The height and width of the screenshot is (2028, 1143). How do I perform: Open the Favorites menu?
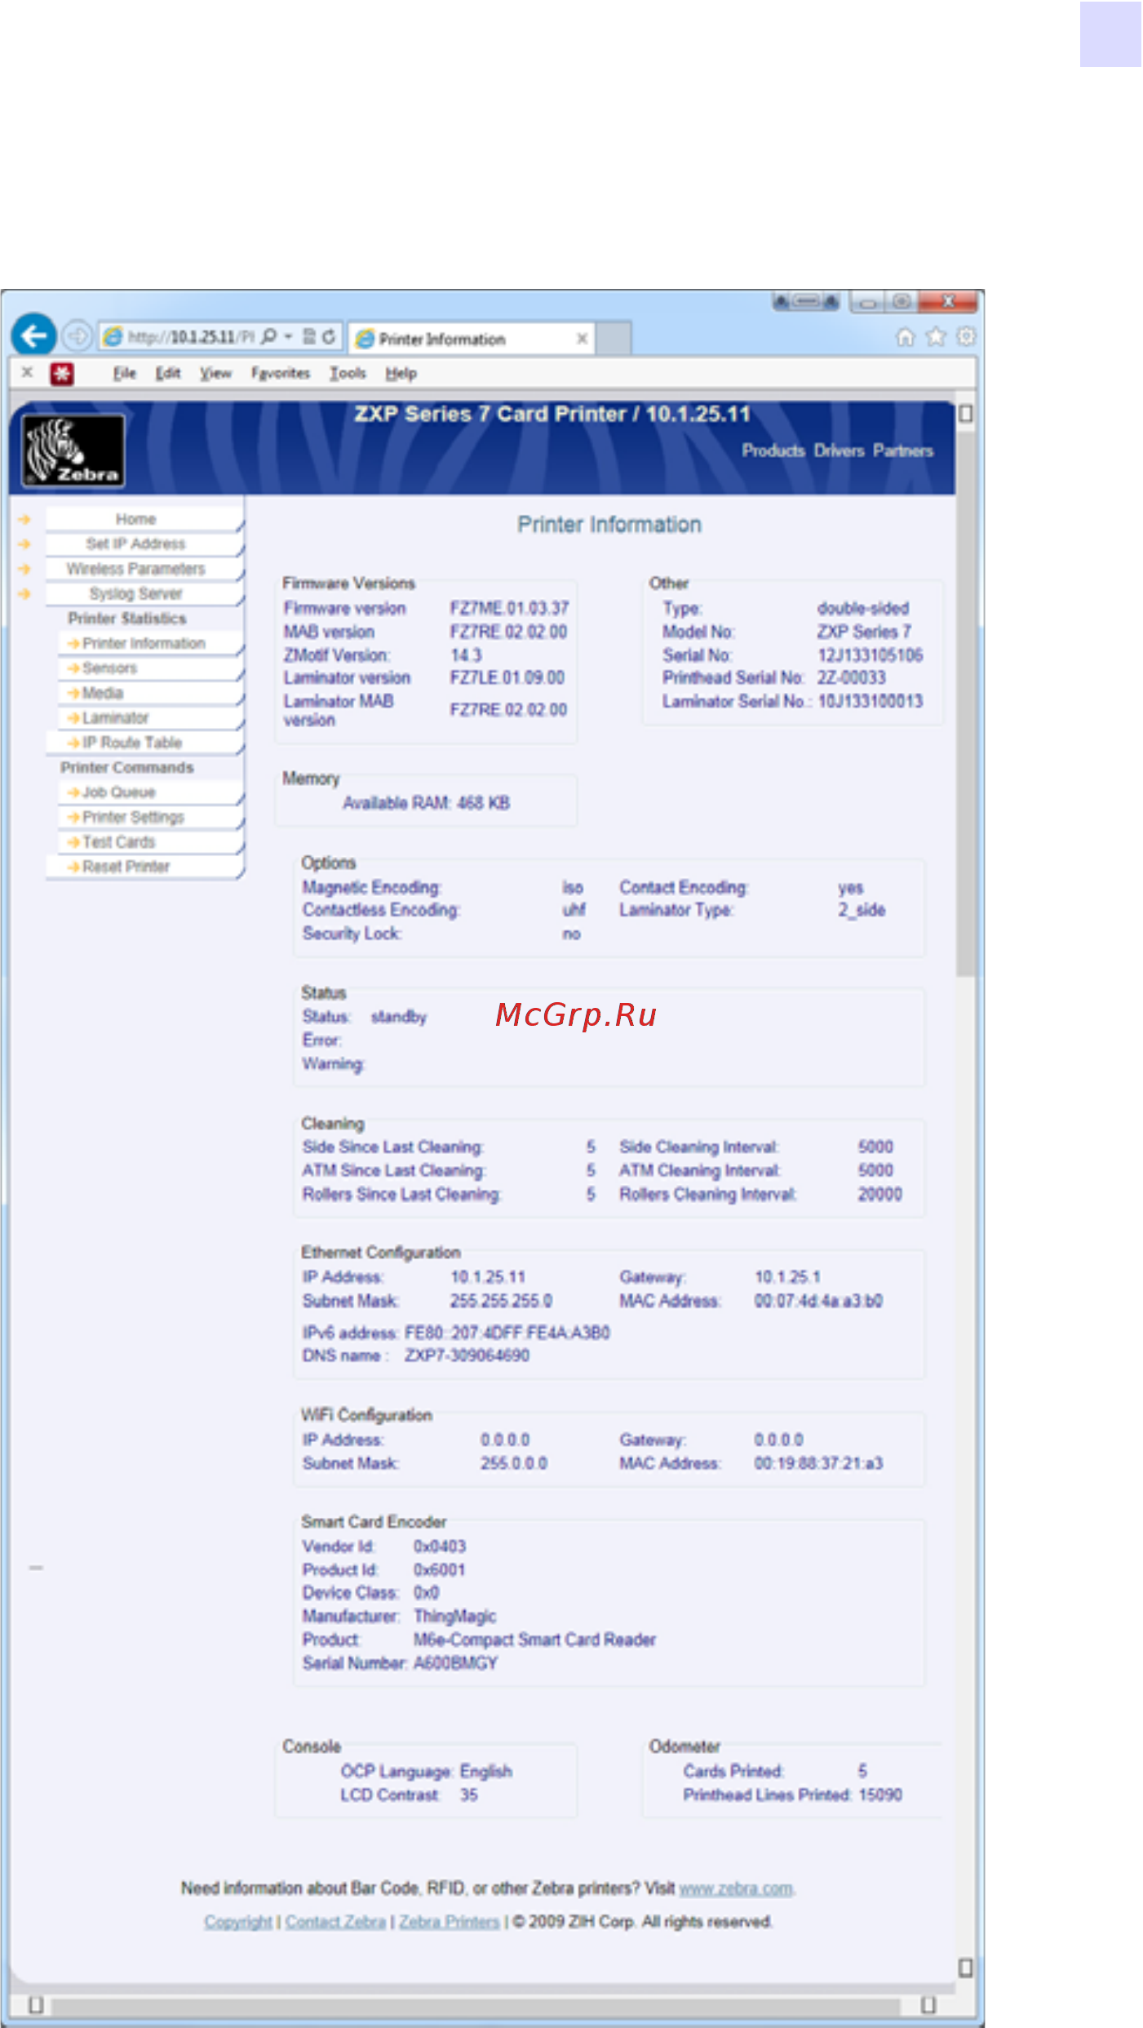point(281,373)
